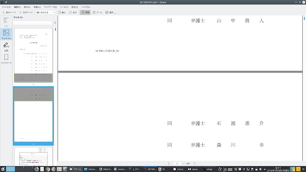Click the clipboard tray icon

[252, 169]
